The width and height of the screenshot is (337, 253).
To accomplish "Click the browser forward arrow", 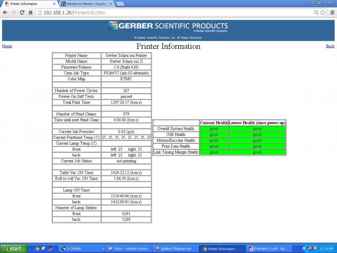I will [x=13, y=13].
